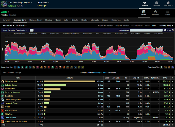Click the View Unfiltered Damage button
The width and height of the screenshot is (175, 127).
click(x=12, y=73)
